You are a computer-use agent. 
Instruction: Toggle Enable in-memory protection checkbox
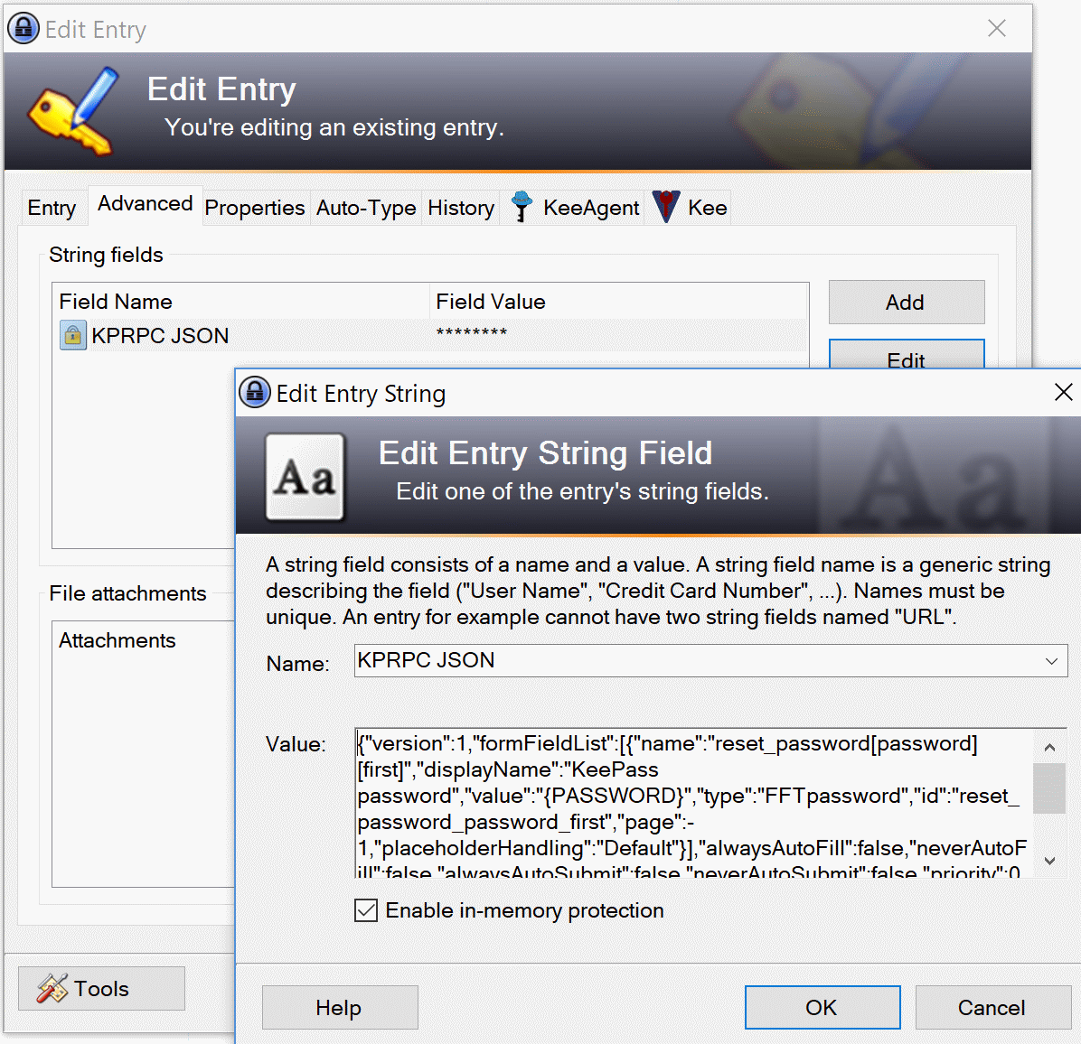coord(366,910)
